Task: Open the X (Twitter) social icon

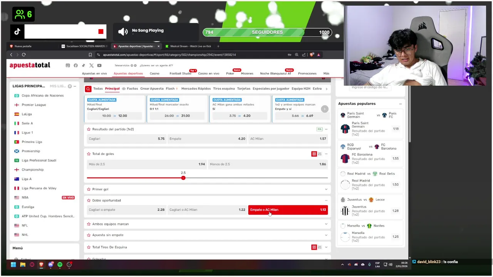Action: (91, 65)
